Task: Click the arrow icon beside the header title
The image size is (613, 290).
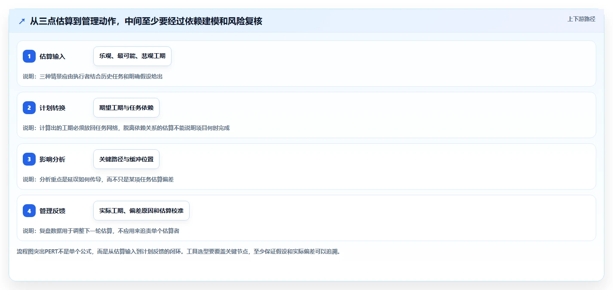Action: coord(22,21)
